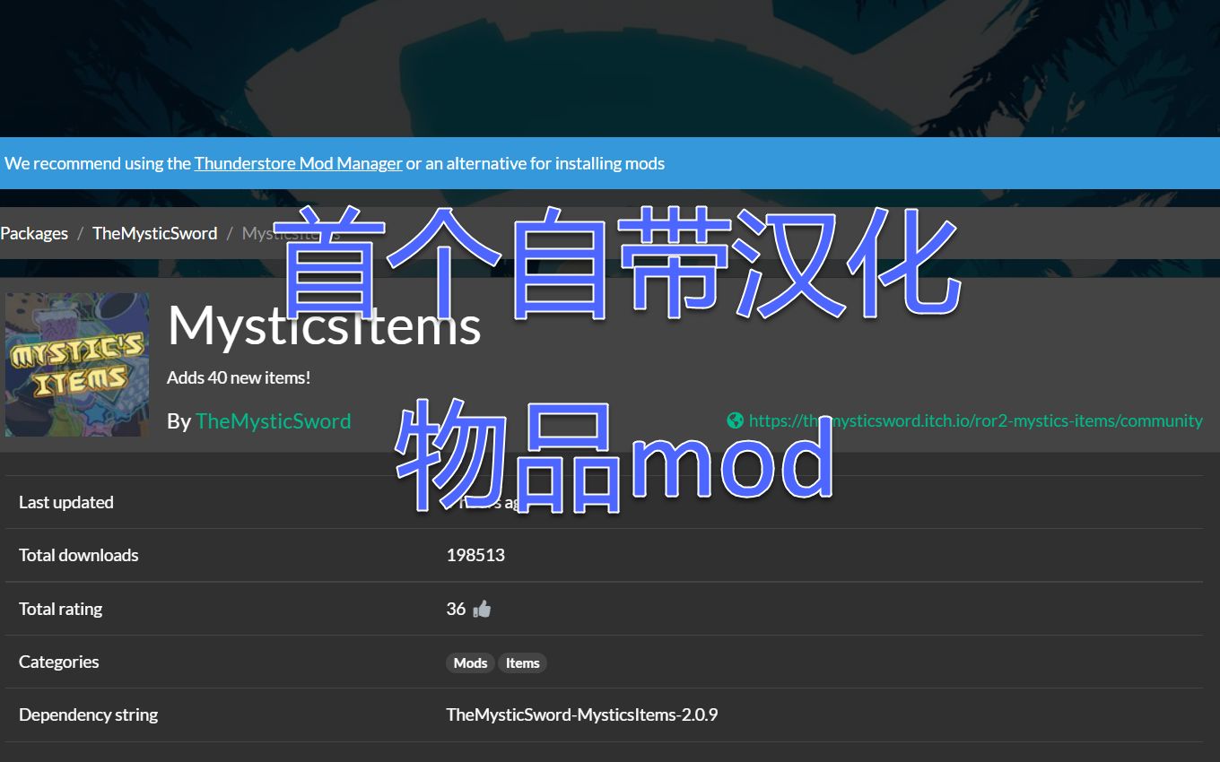
Task: Click the blue recommendation banner text
Action: coord(335,163)
